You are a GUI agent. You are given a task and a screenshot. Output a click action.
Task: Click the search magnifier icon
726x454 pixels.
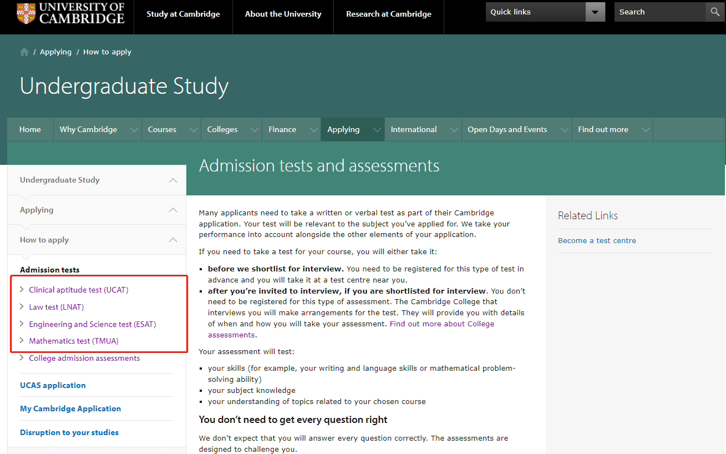click(x=715, y=12)
